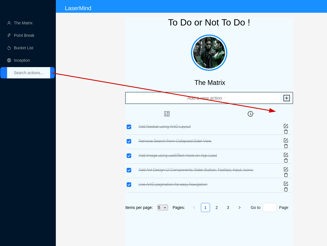The height and width of the screenshot is (246, 327).
Task: Focus the Search actions field
Action: click(x=29, y=73)
